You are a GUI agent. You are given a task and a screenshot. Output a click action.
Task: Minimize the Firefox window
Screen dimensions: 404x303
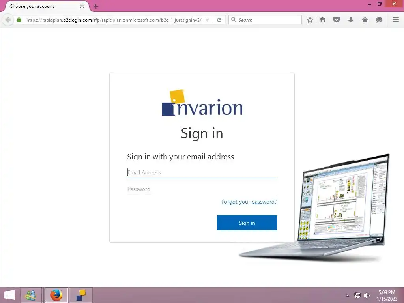point(369,4)
